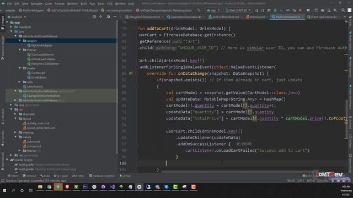Open Project panel settings gear

[x=109, y=17]
